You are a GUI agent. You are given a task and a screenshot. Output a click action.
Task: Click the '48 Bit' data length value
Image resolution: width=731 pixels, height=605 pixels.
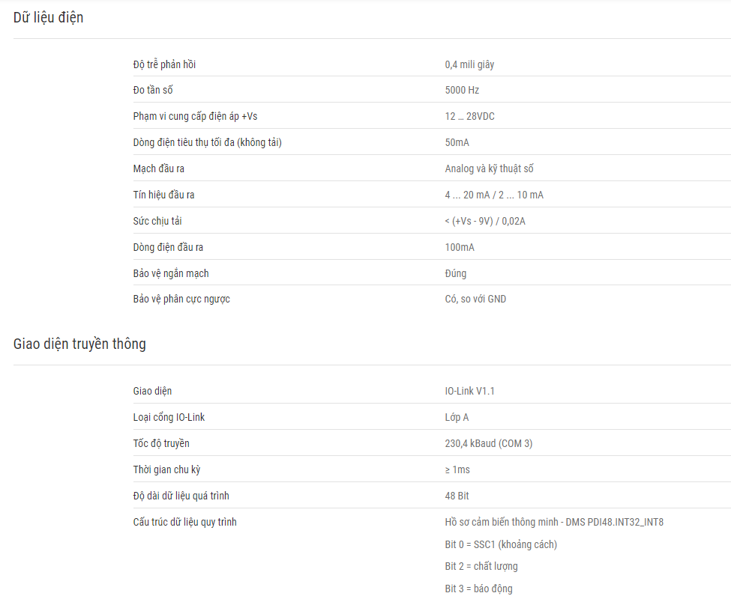pos(457,496)
